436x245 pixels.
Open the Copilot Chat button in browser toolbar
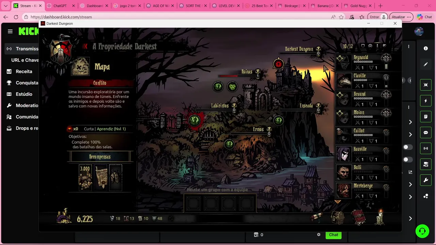(x=424, y=17)
